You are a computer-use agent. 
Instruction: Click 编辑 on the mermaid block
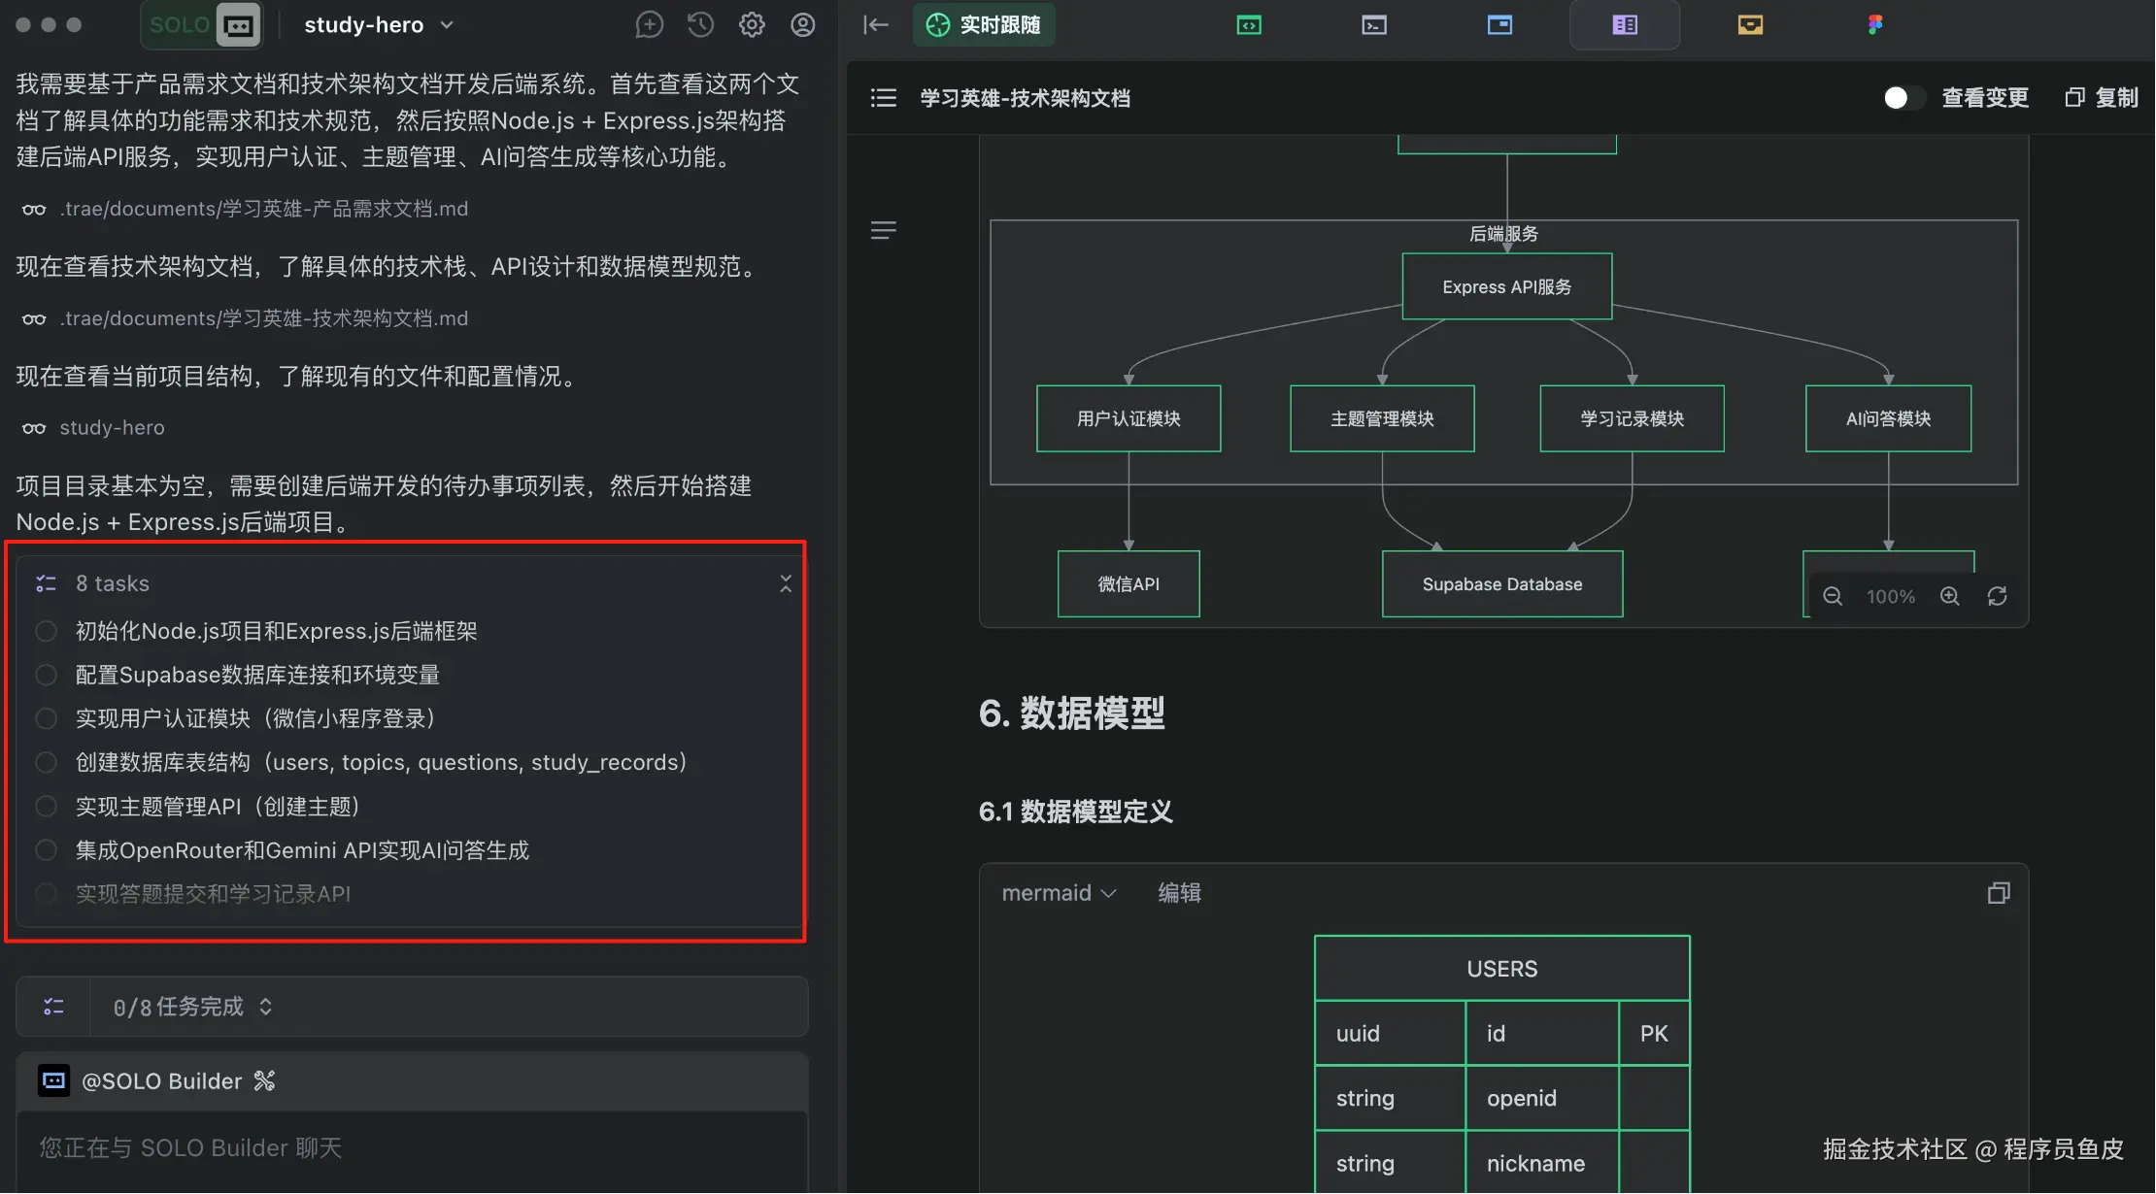coord(1179,893)
